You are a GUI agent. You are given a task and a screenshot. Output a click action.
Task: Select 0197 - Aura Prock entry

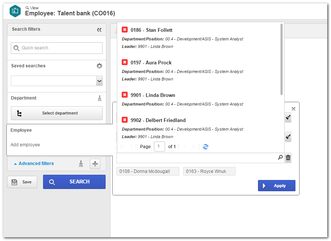(151, 62)
